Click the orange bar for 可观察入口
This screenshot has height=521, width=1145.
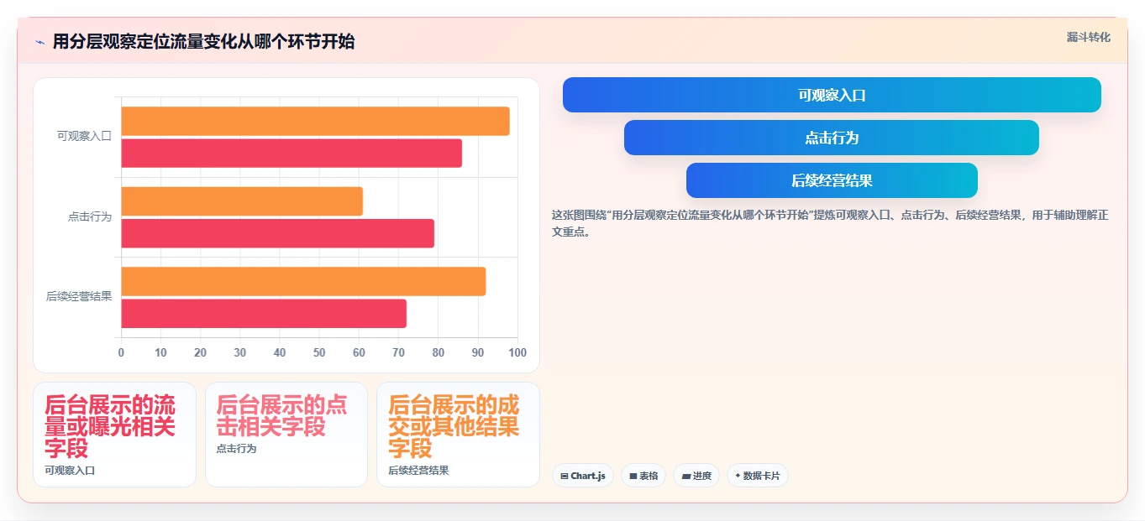(315, 121)
